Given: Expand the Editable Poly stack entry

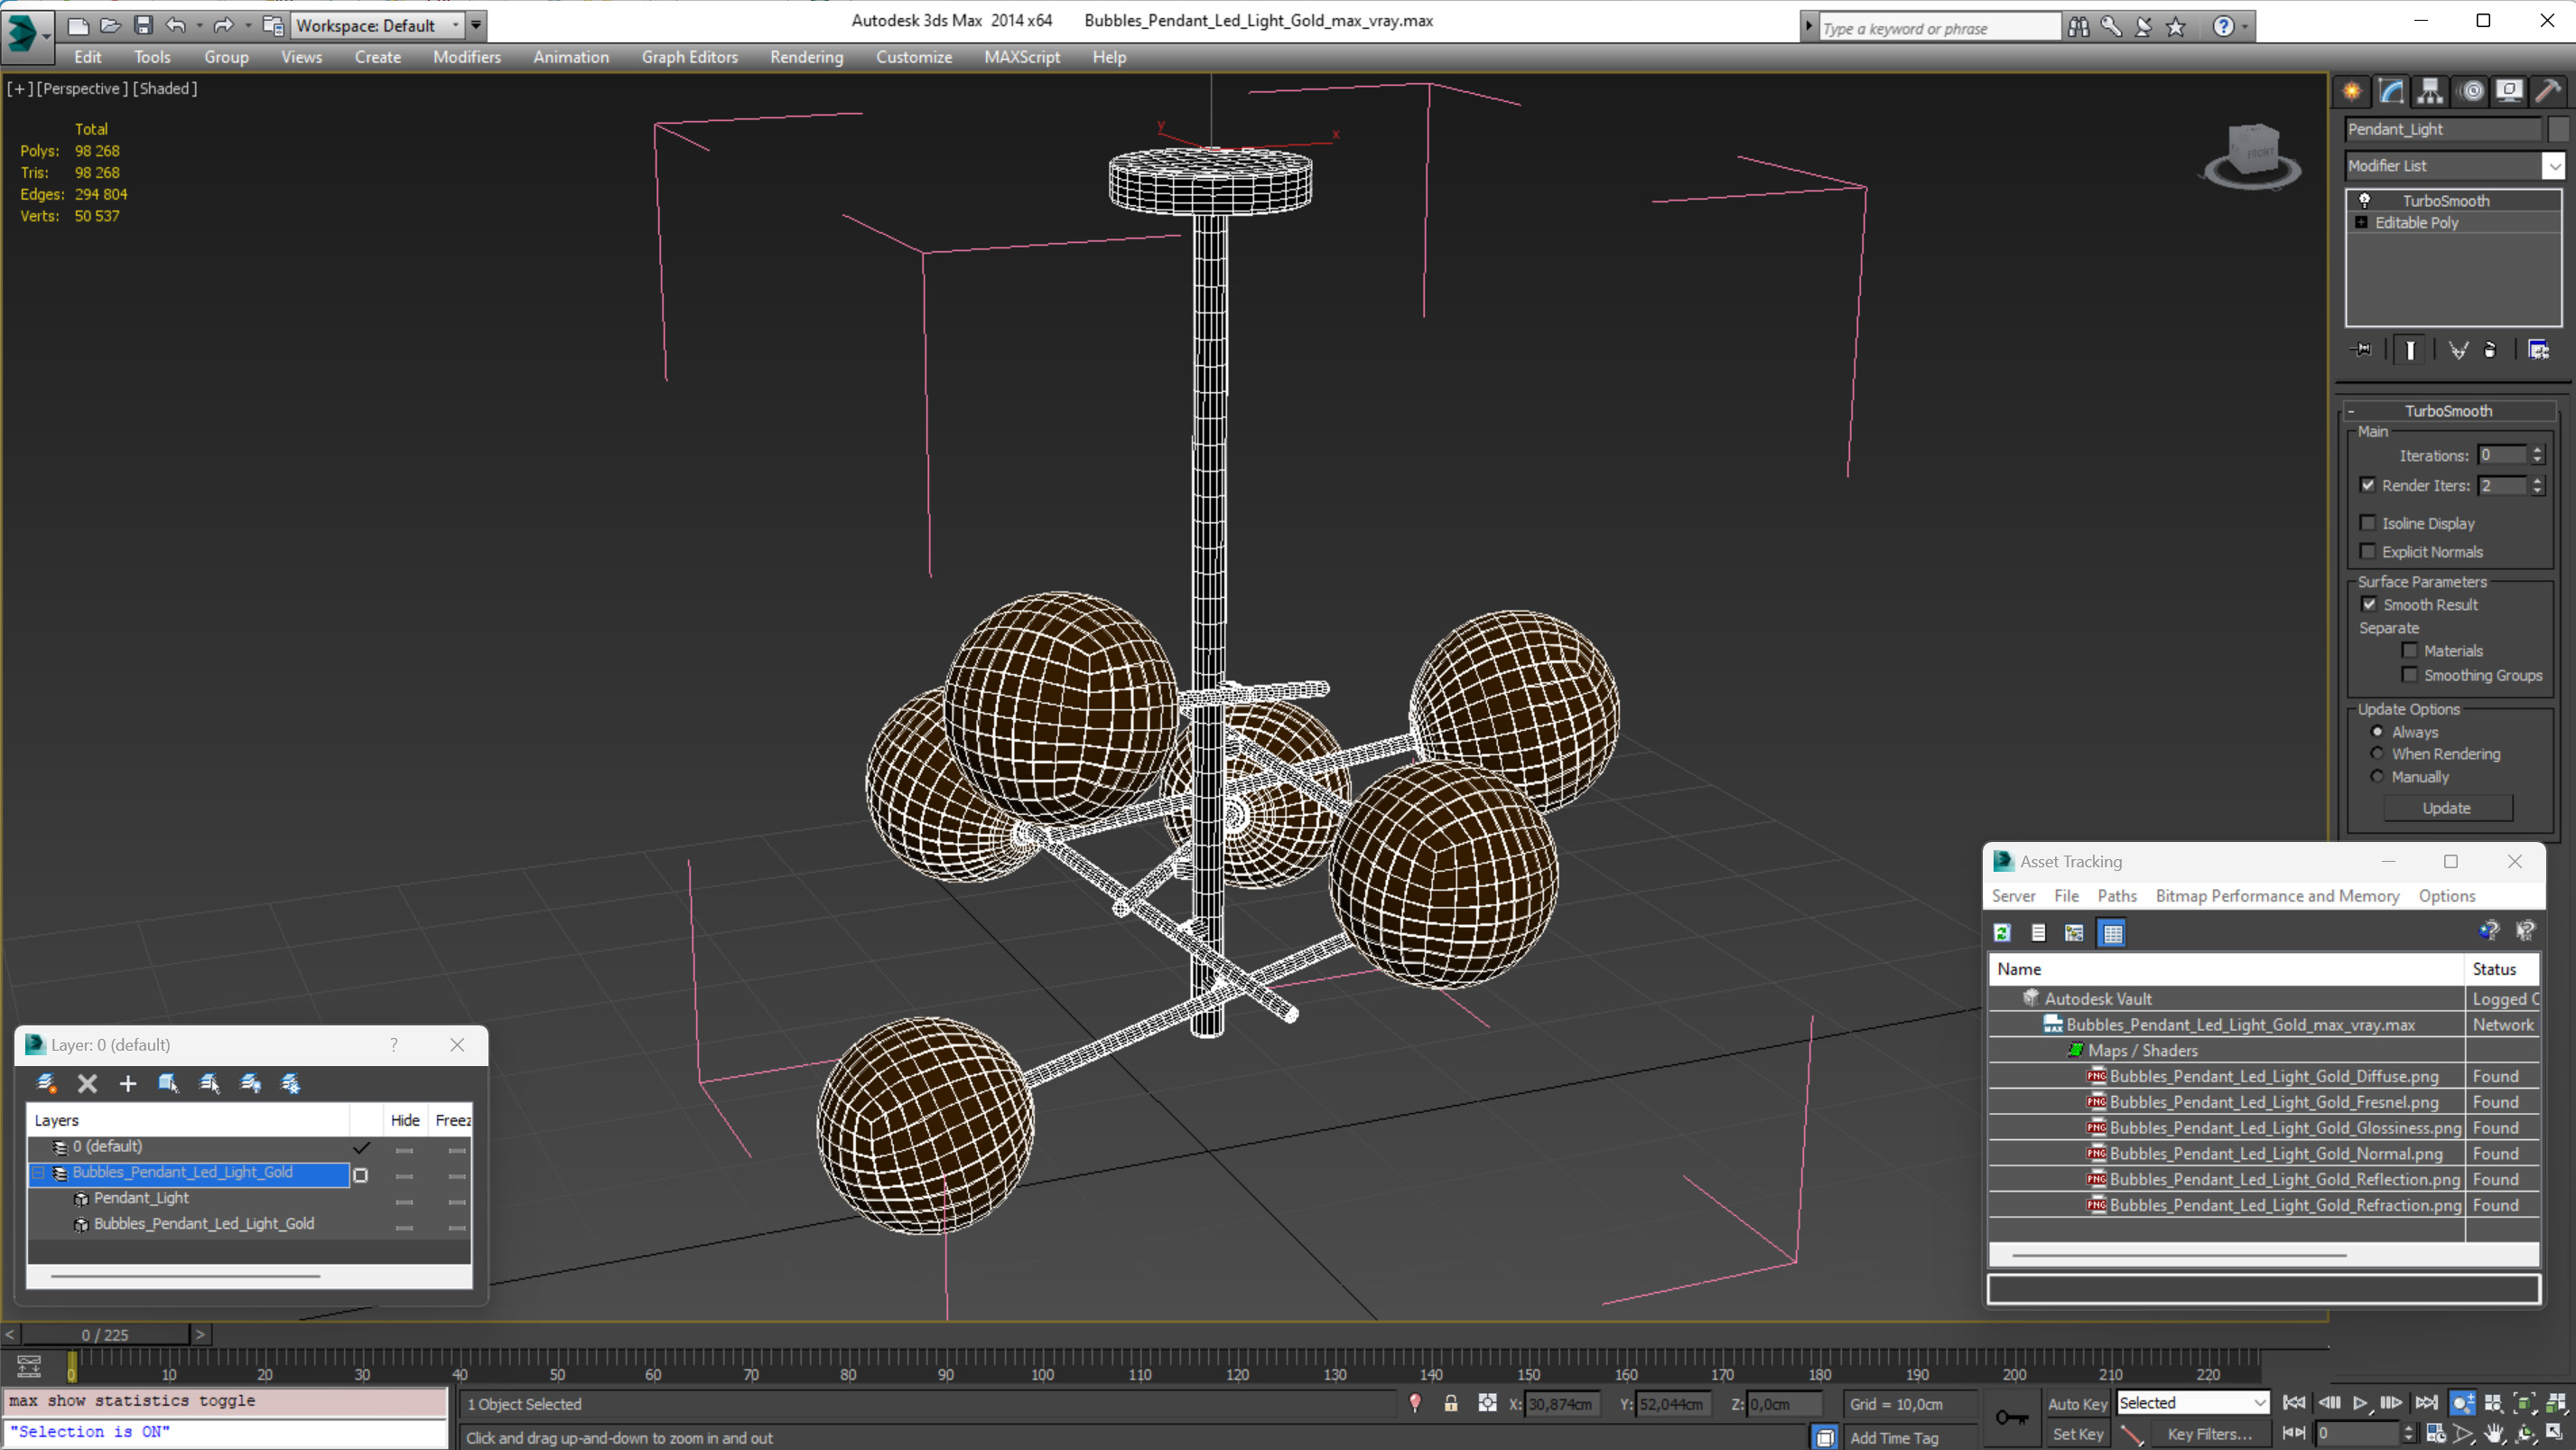Looking at the screenshot, I should (2361, 222).
